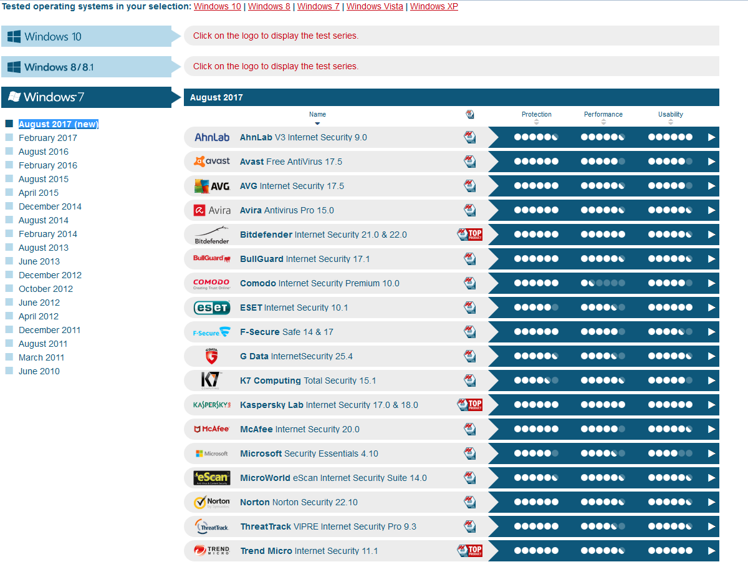748x577 pixels.
Task: Click the certification seal for Comodo
Action: pos(470,283)
